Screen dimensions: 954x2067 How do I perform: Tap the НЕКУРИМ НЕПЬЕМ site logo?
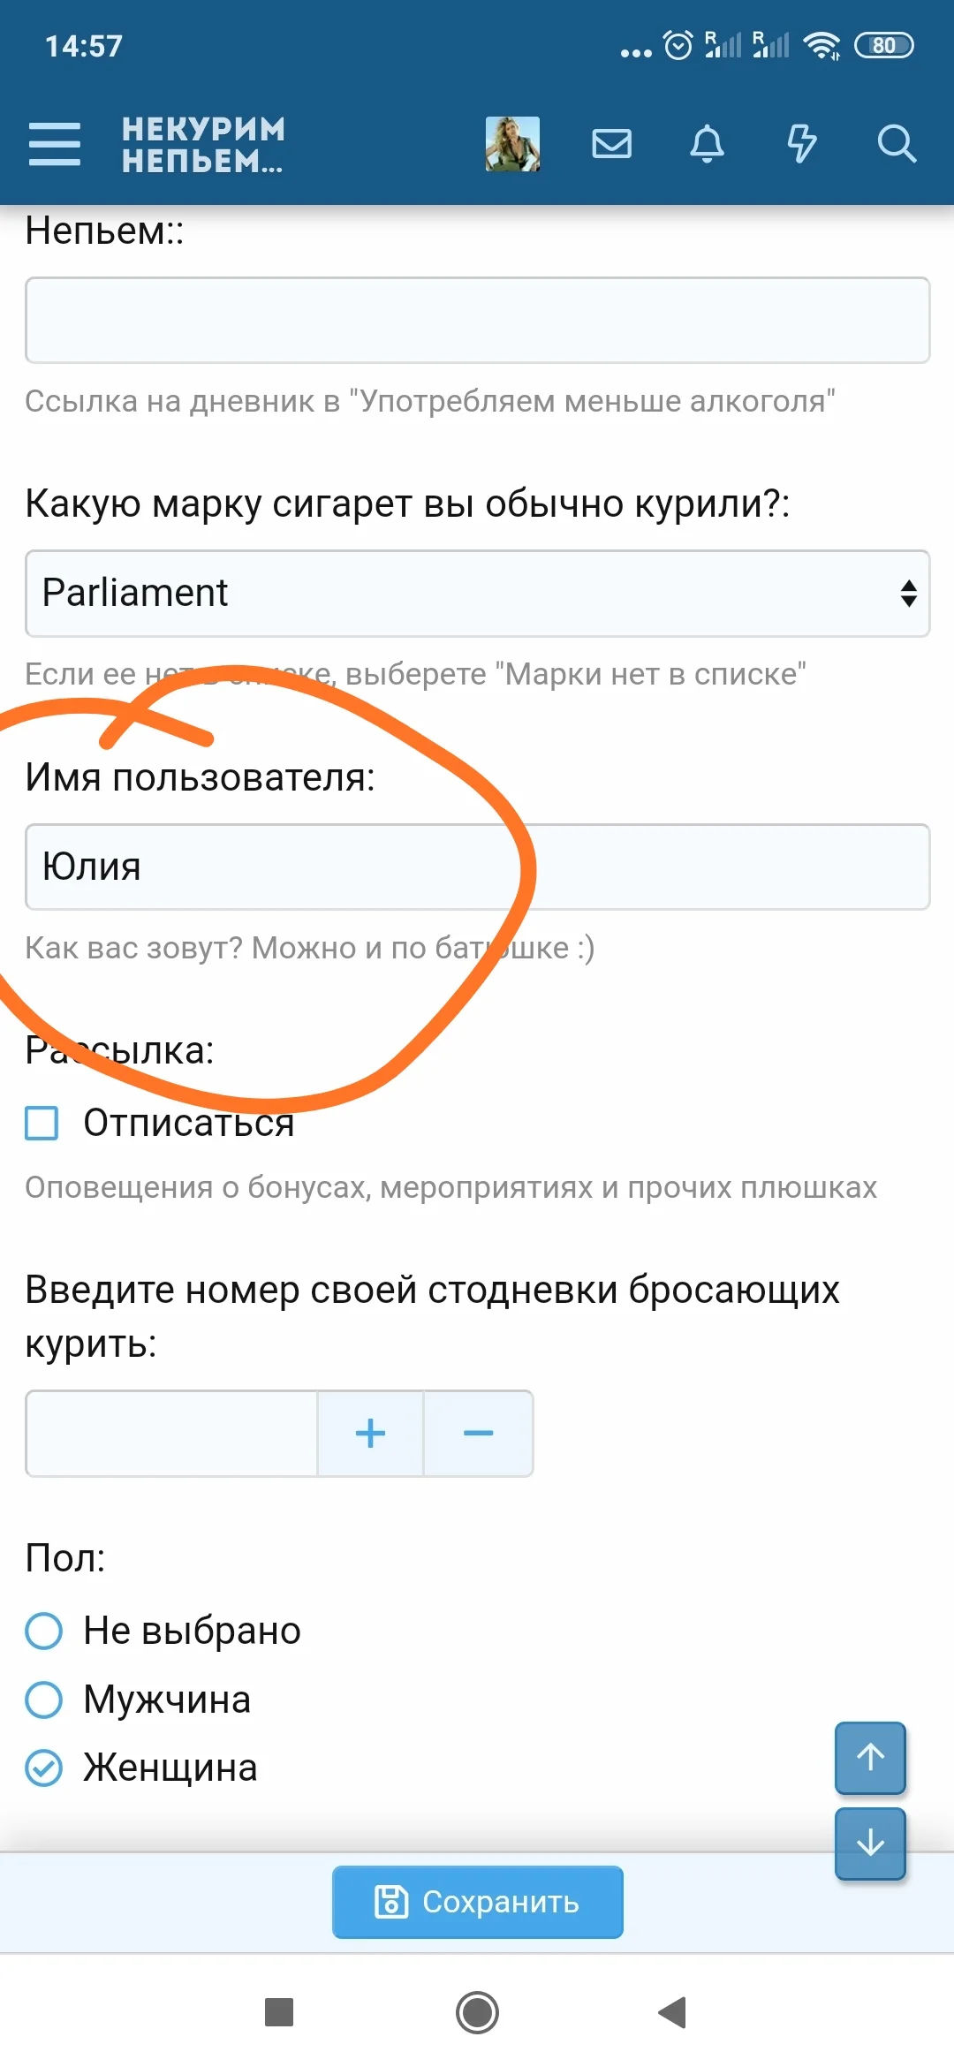click(203, 145)
